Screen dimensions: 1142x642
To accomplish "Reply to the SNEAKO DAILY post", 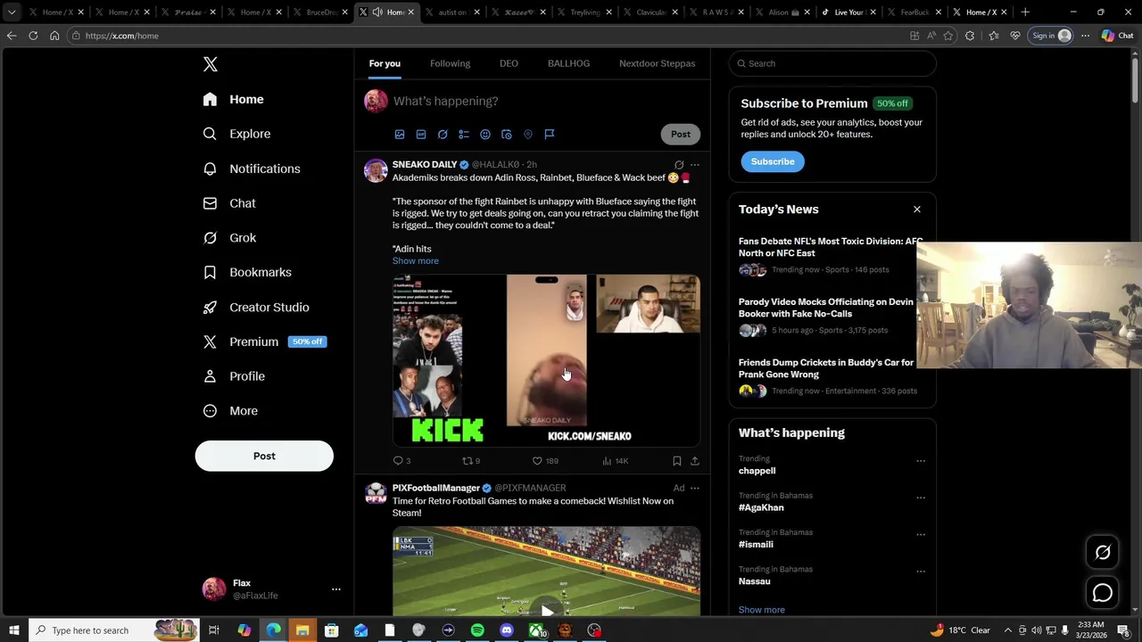I will 401,461.
